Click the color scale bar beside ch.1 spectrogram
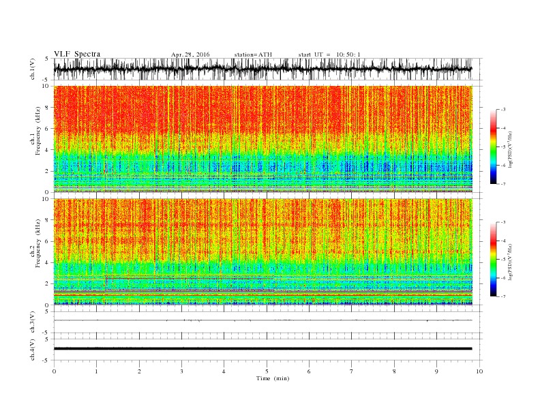The image size is (540, 417). tap(493, 146)
